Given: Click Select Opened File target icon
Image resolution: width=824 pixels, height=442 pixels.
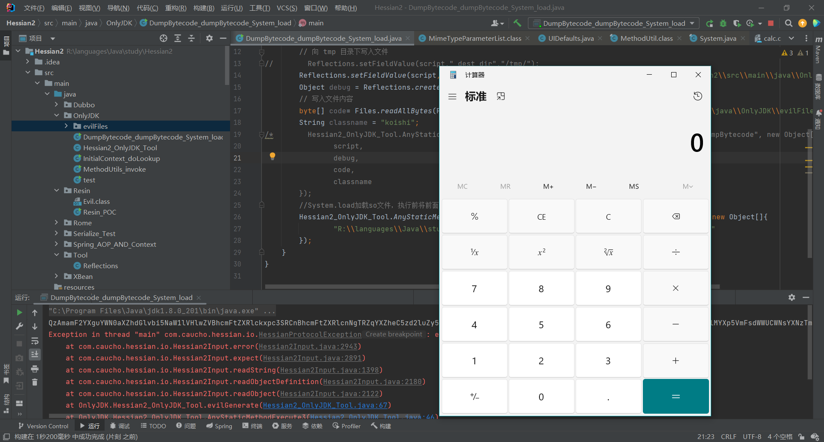Looking at the screenshot, I should pos(164,38).
